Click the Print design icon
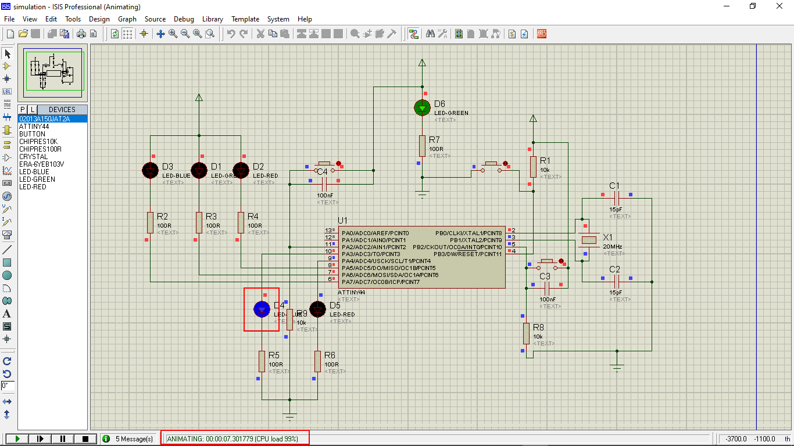This screenshot has width=794, height=446. [81, 34]
